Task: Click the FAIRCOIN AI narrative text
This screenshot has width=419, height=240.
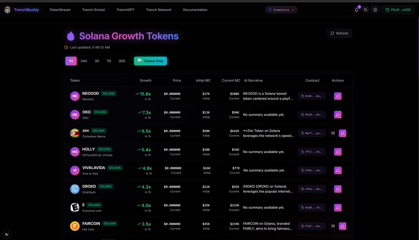Action: 269,226
